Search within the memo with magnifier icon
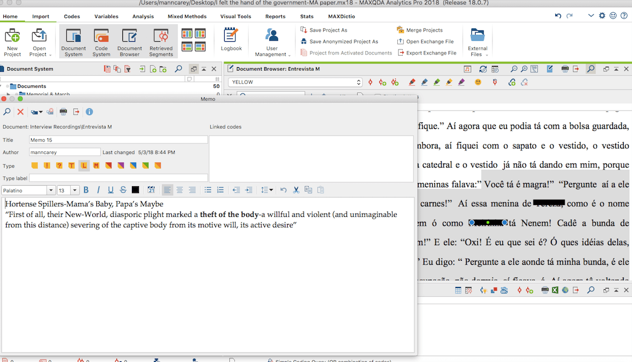This screenshot has width=632, height=362. (x=7, y=112)
